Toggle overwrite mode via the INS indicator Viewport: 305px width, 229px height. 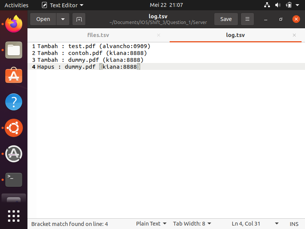pyautogui.click(x=294, y=224)
